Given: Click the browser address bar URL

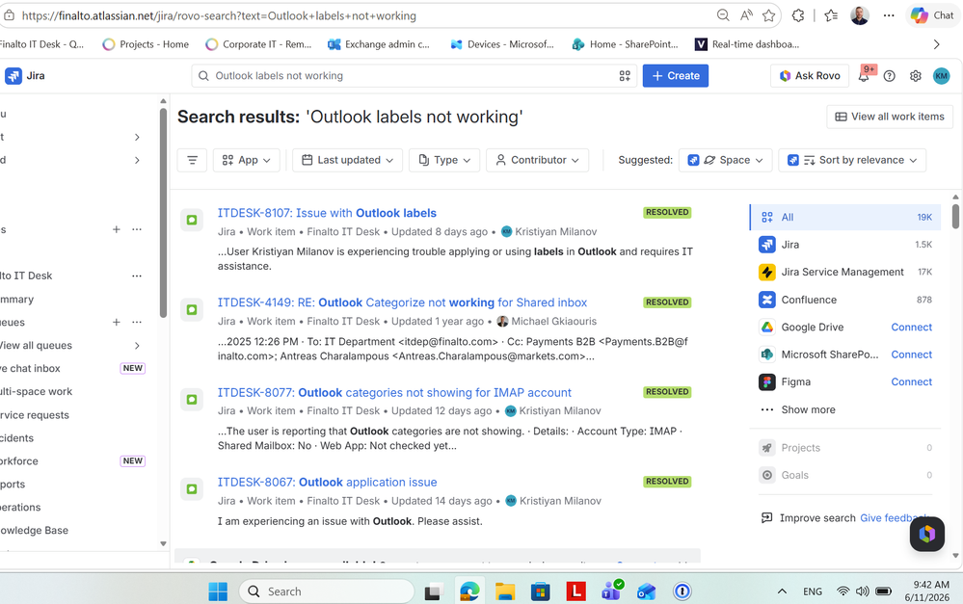Looking at the screenshot, I should 219,15.
